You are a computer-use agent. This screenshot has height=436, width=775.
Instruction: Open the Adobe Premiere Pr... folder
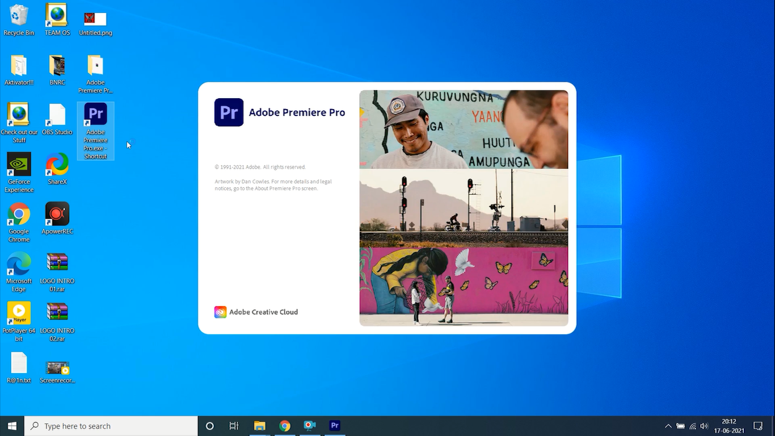click(x=95, y=74)
